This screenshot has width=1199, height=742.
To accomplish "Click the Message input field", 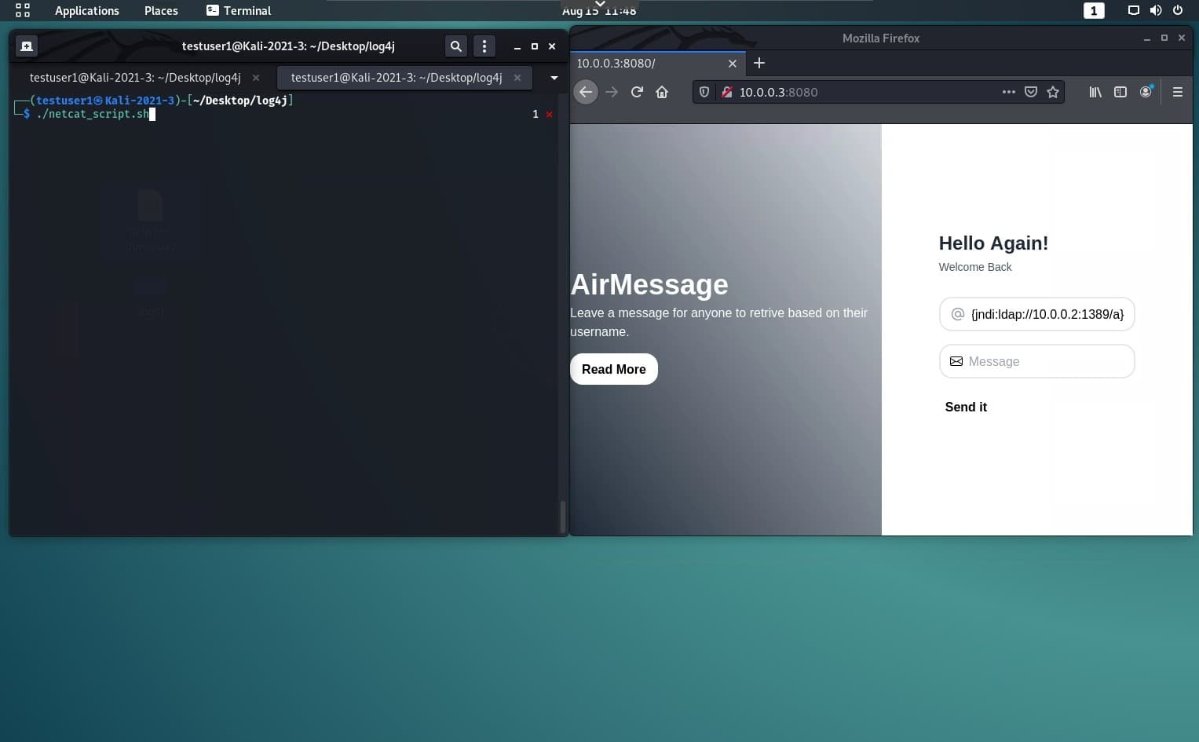I will (x=1037, y=361).
